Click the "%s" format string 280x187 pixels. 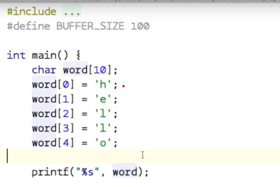pos(87,172)
